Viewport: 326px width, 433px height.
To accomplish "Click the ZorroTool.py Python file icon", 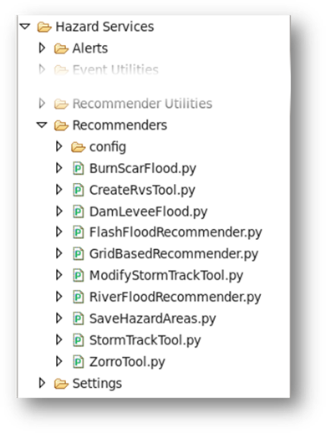I will 79,362.
